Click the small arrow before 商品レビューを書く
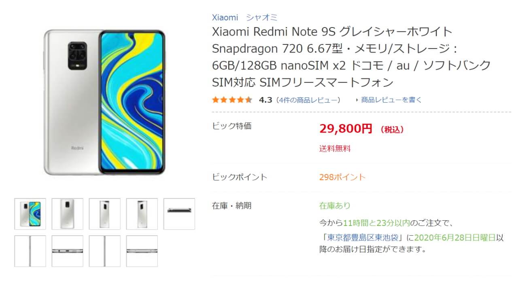The image size is (518, 291). [357, 100]
